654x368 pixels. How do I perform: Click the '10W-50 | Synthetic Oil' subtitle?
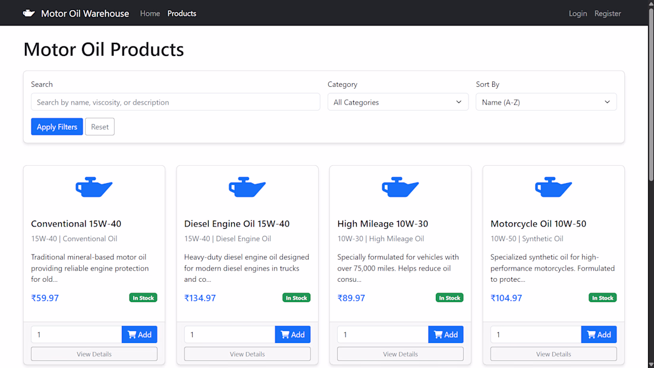pos(527,238)
